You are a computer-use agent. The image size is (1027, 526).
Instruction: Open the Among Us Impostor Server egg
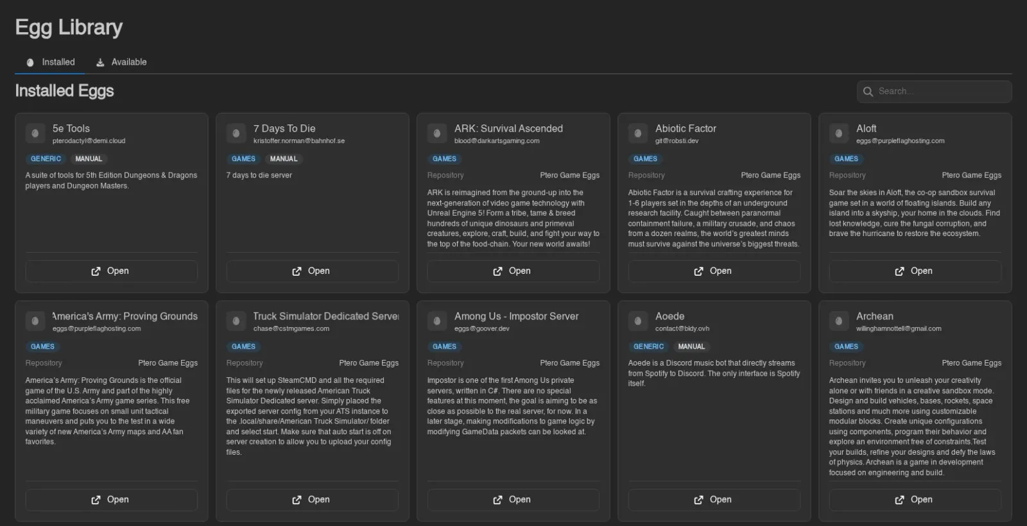(x=513, y=500)
